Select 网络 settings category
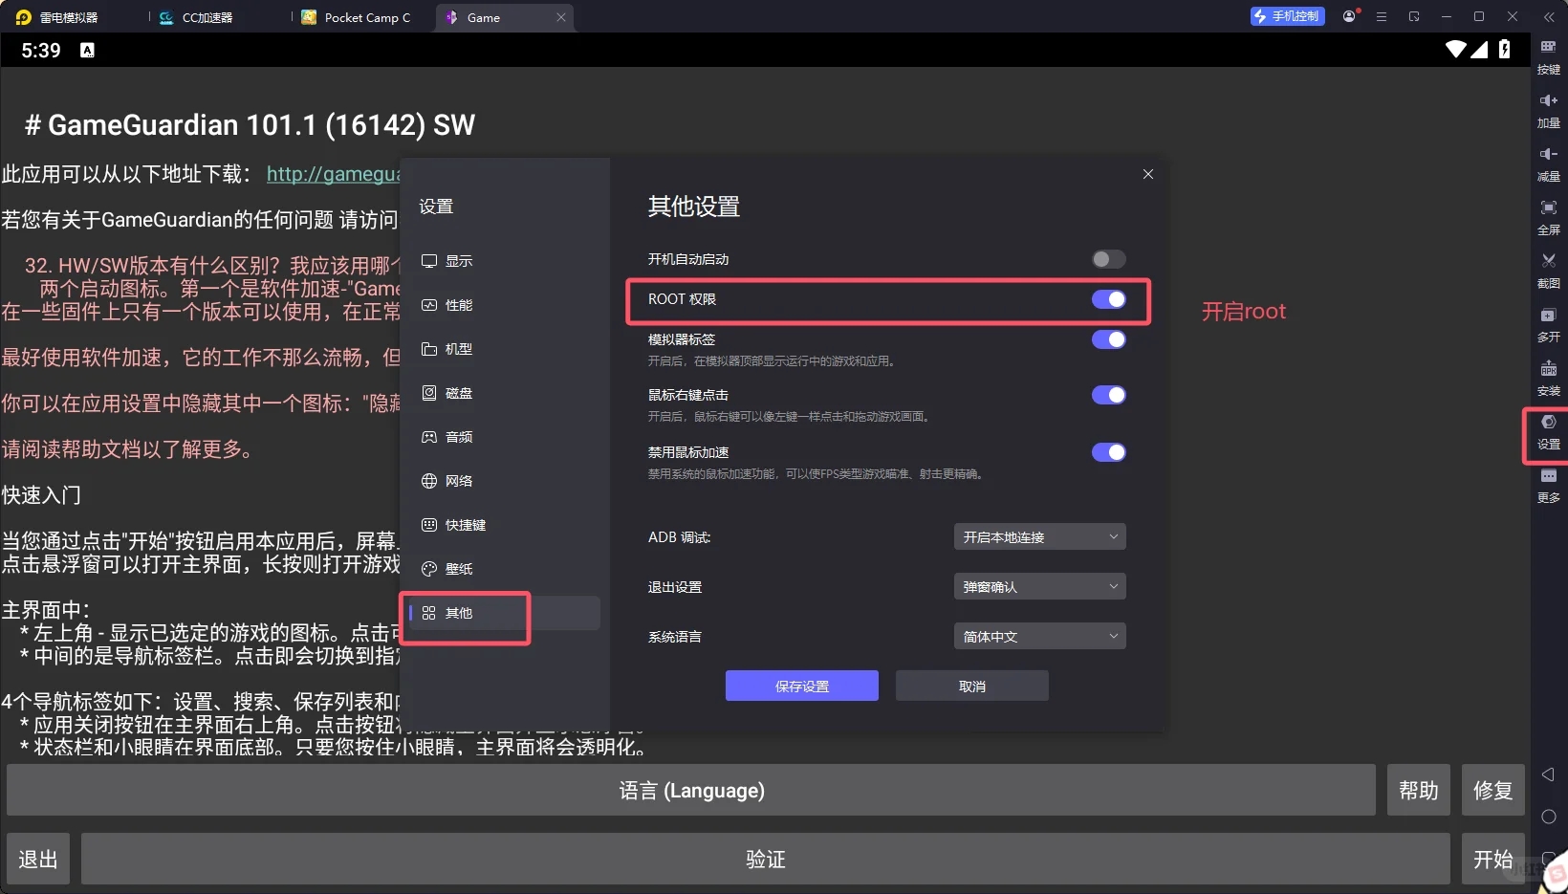The image size is (1568, 894). click(x=505, y=481)
